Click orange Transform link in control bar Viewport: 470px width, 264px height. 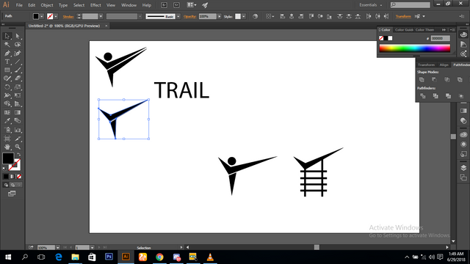coord(403,16)
